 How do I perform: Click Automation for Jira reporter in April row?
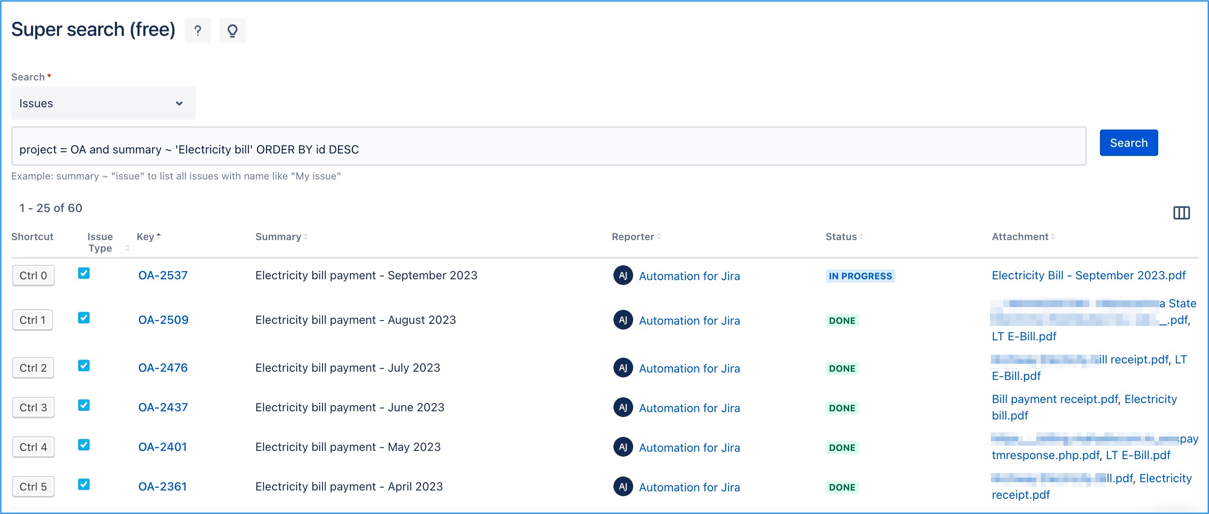point(689,488)
